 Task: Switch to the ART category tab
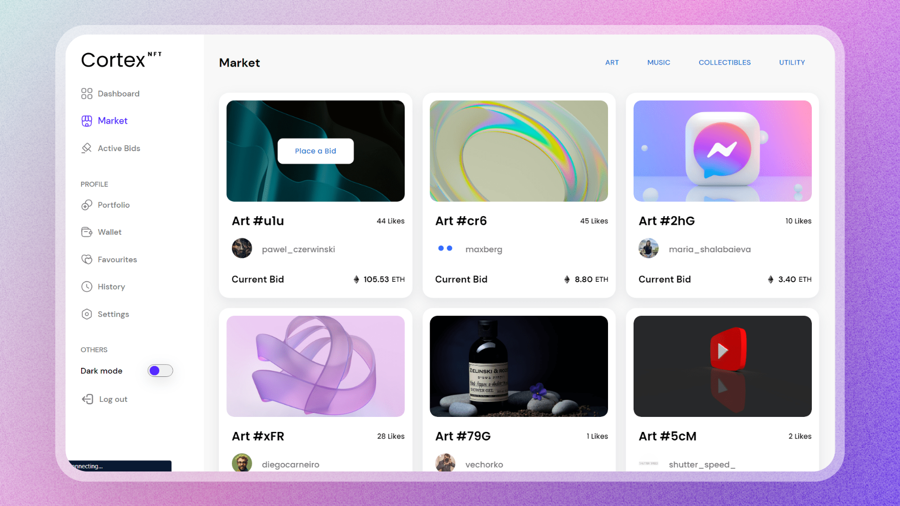tap(612, 63)
